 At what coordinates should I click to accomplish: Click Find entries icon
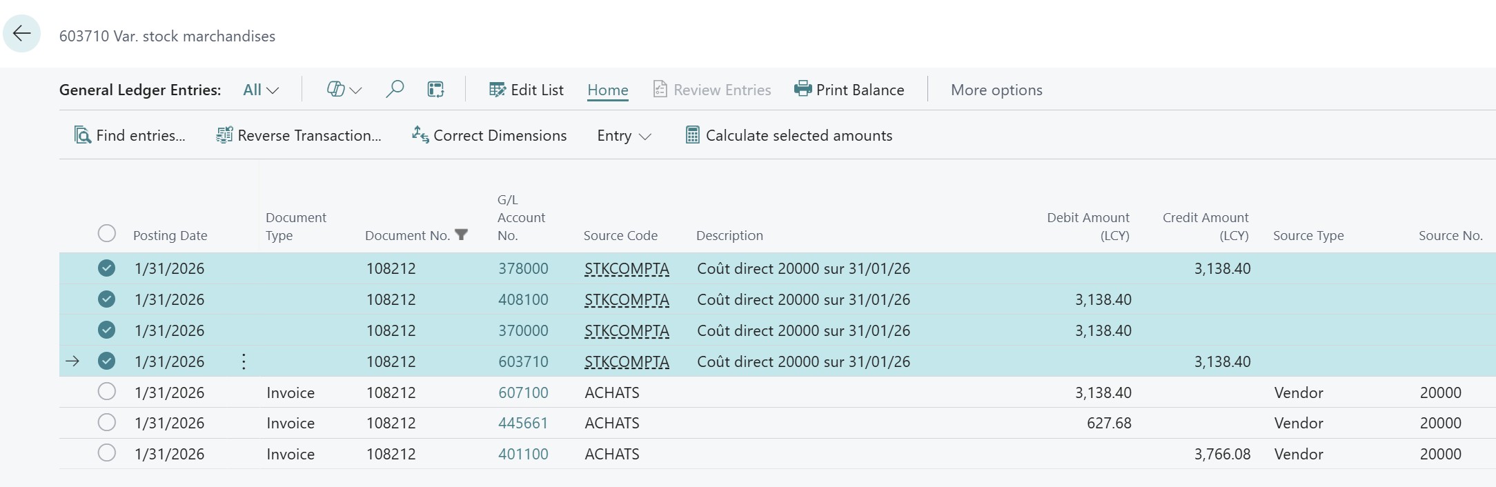pyautogui.click(x=83, y=135)
